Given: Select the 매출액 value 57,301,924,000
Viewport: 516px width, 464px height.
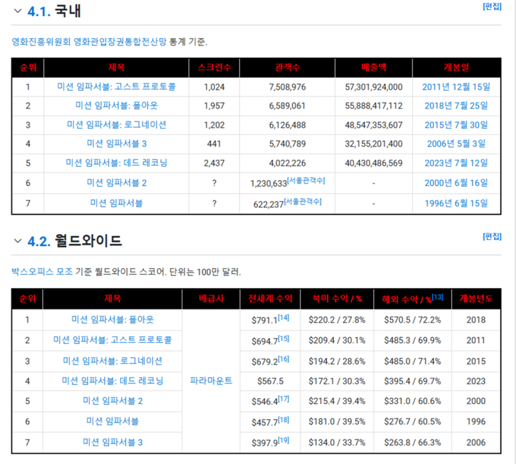Looking at the screenshot, I should 374,87.
